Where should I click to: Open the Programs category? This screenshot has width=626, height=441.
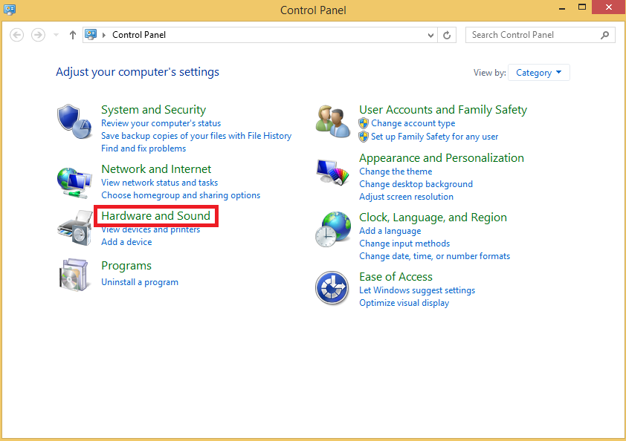point(126,266)
